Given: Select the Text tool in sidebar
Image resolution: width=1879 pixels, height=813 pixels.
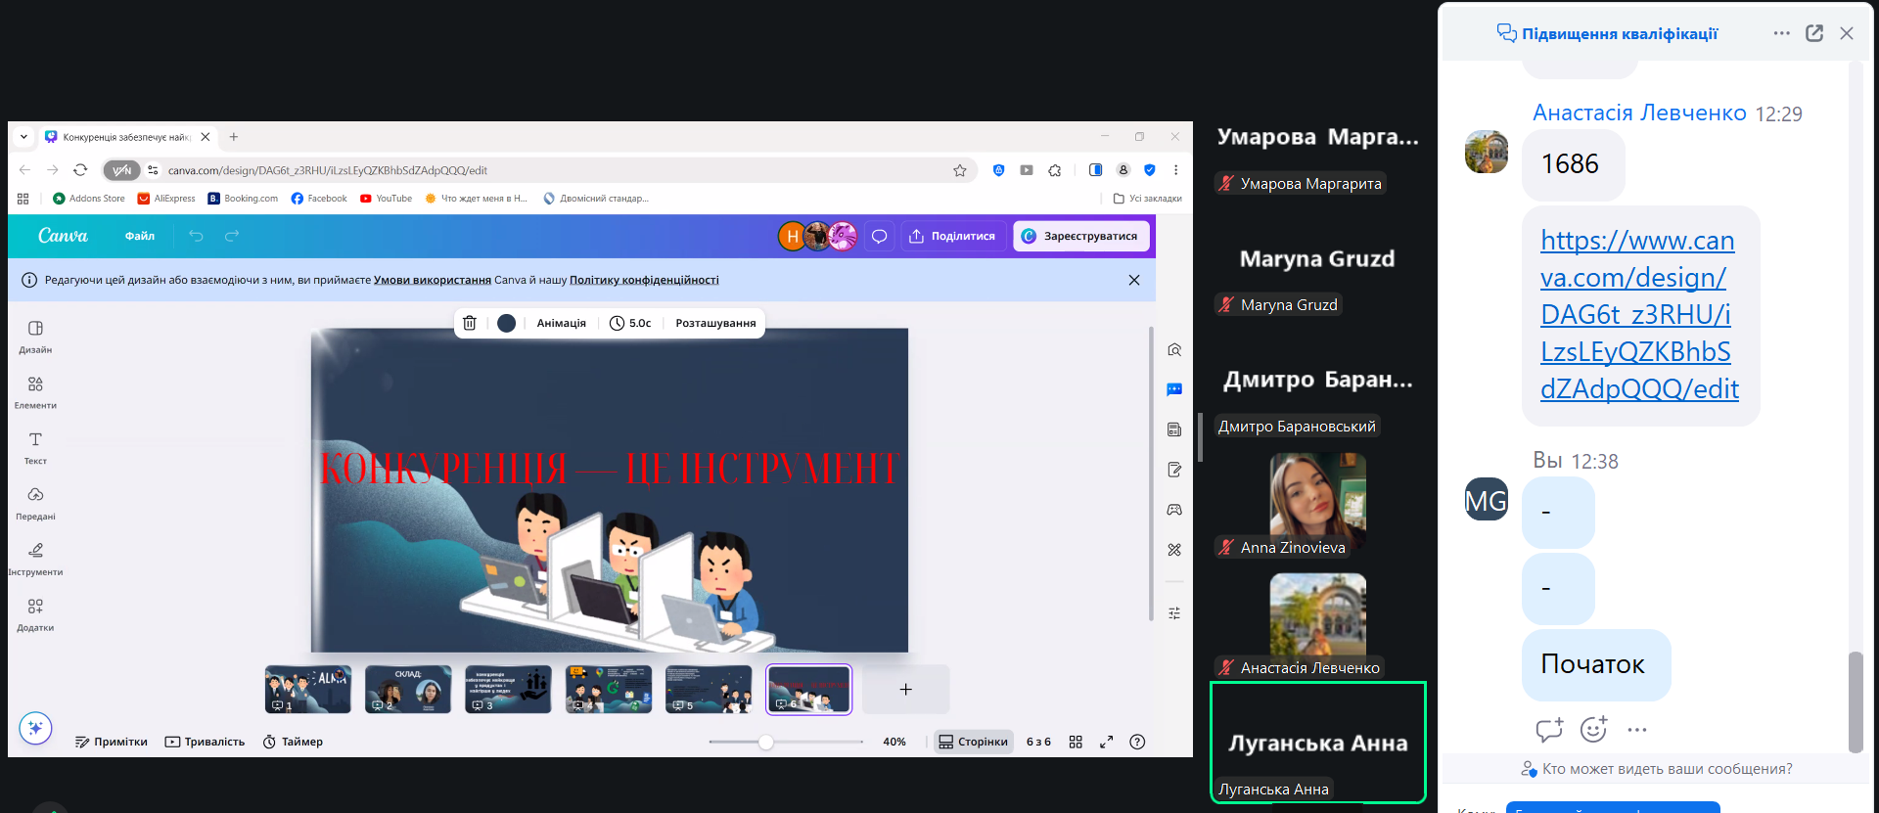Looking at the screenshot, I should coord(35,447).
